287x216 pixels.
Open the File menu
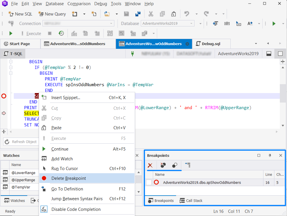tap(14, 4)
